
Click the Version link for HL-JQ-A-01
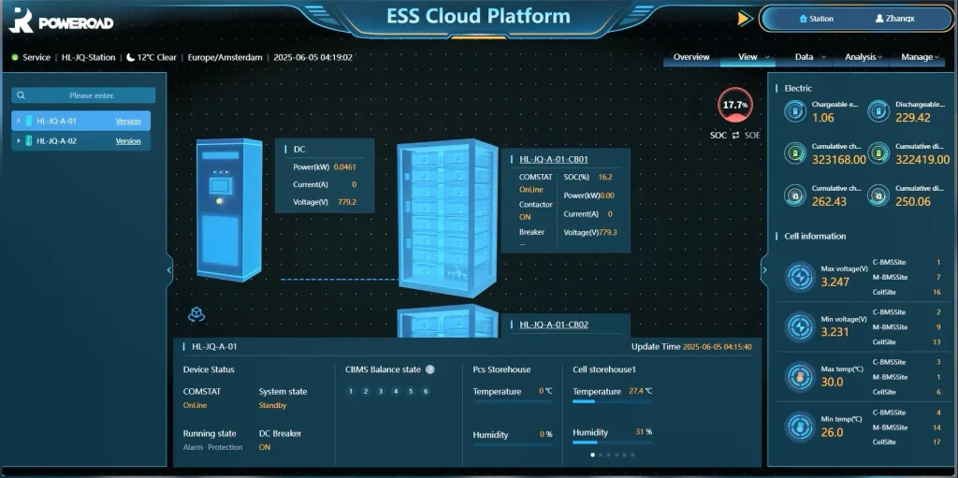(128, 122)
